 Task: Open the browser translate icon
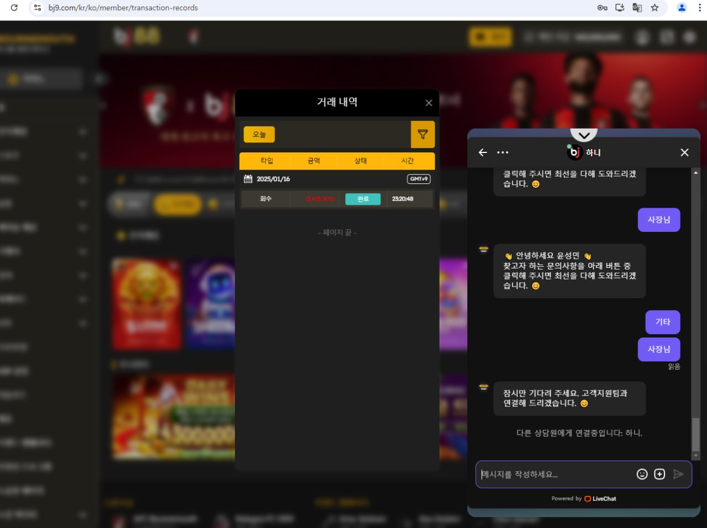637,8
